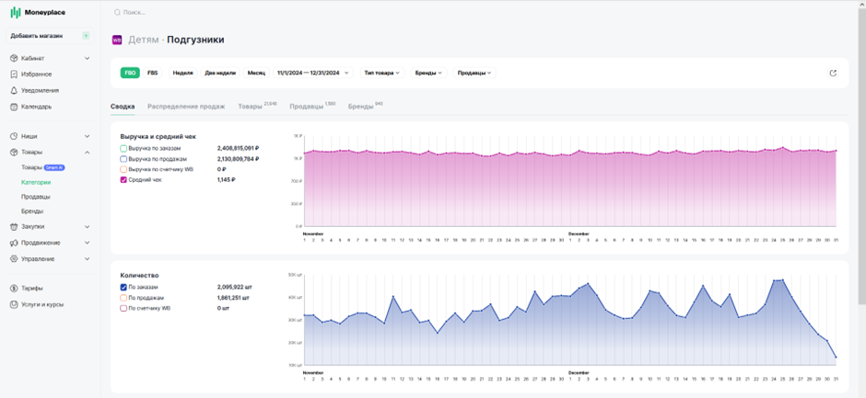Click the purple WB marketplace badge
Viewport: 866px width, 398px height.
pos(117,40)
